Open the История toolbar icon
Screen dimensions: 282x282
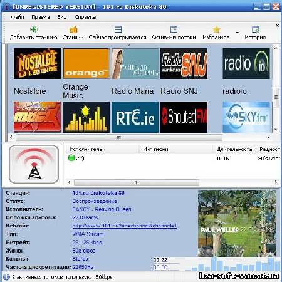click(x=256, y=29)
